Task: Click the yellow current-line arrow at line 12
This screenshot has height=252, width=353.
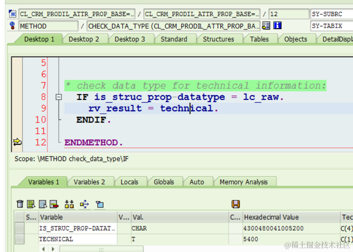Action: (x=17, y=142)
